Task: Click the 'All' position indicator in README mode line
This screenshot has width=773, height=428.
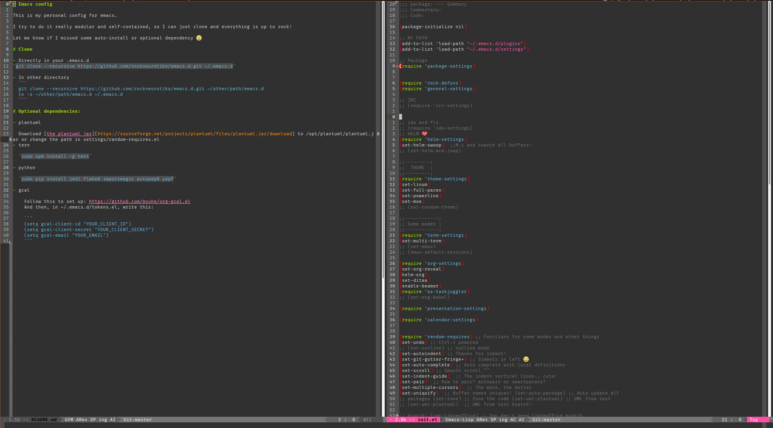Action: (x=367, y=420)
